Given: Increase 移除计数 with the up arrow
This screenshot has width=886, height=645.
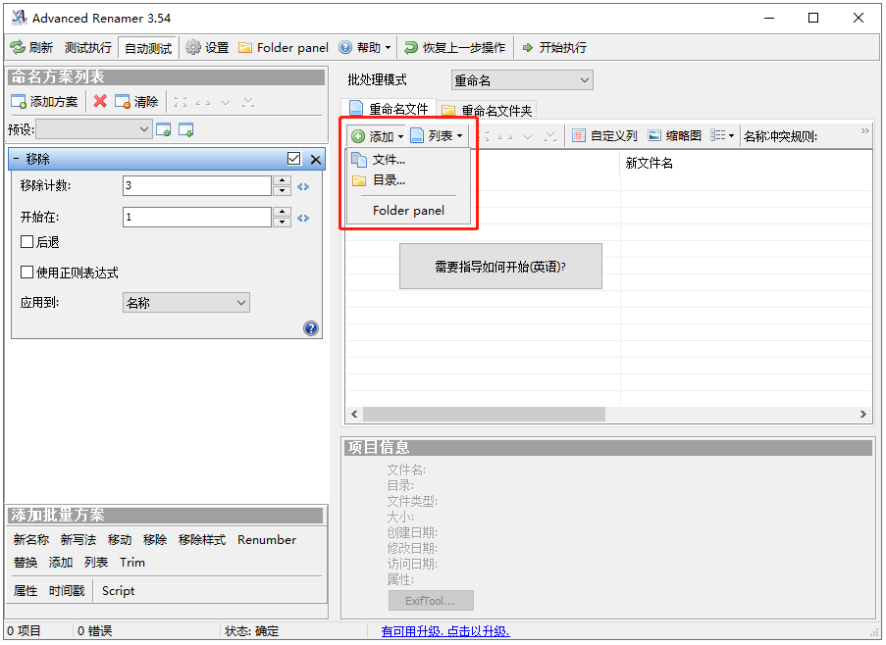Looking at the screenshot, I should (x=282, y=180).
